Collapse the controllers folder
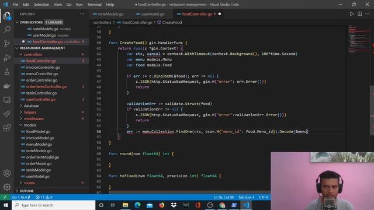 (x=33, y=54)
